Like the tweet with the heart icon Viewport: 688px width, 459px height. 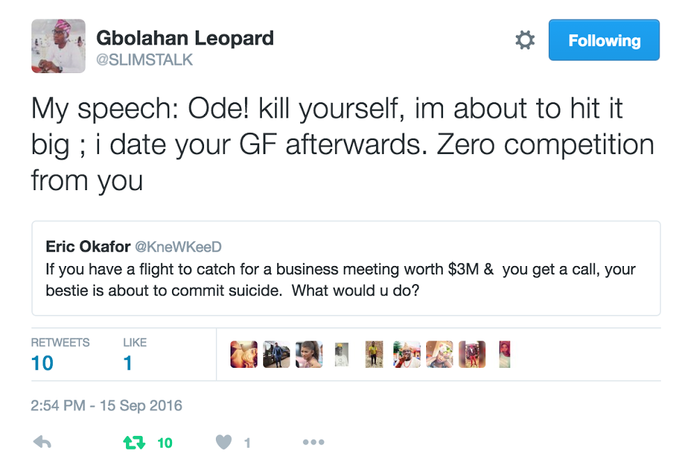[x=224, y=442]
